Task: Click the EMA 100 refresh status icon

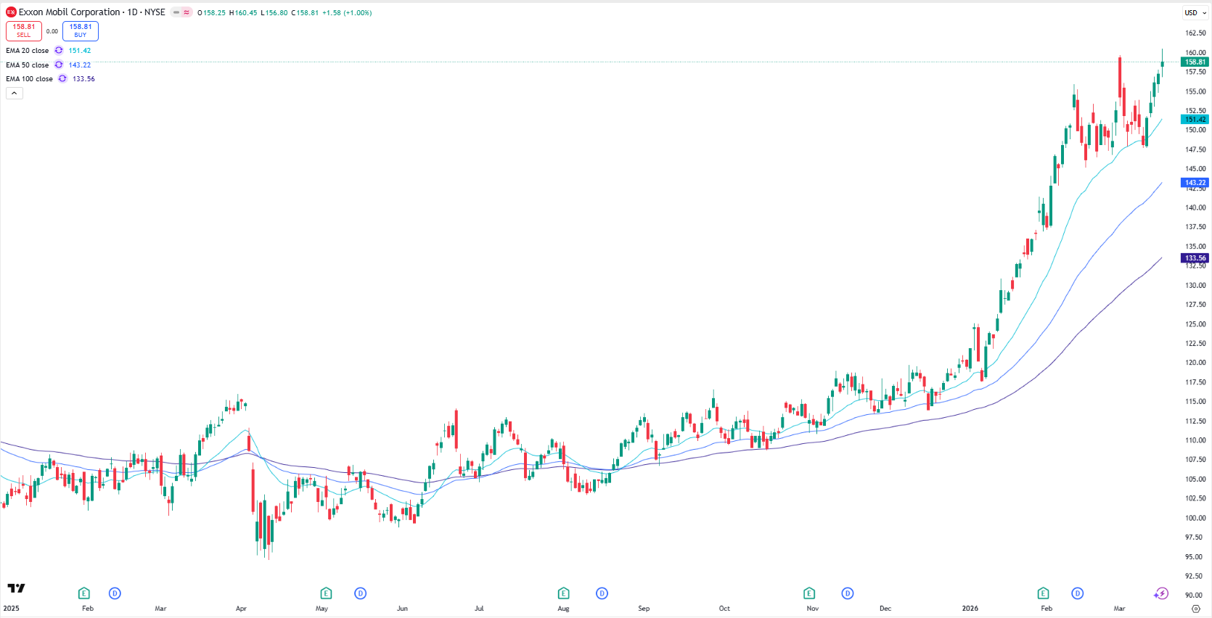Action: 62,79
